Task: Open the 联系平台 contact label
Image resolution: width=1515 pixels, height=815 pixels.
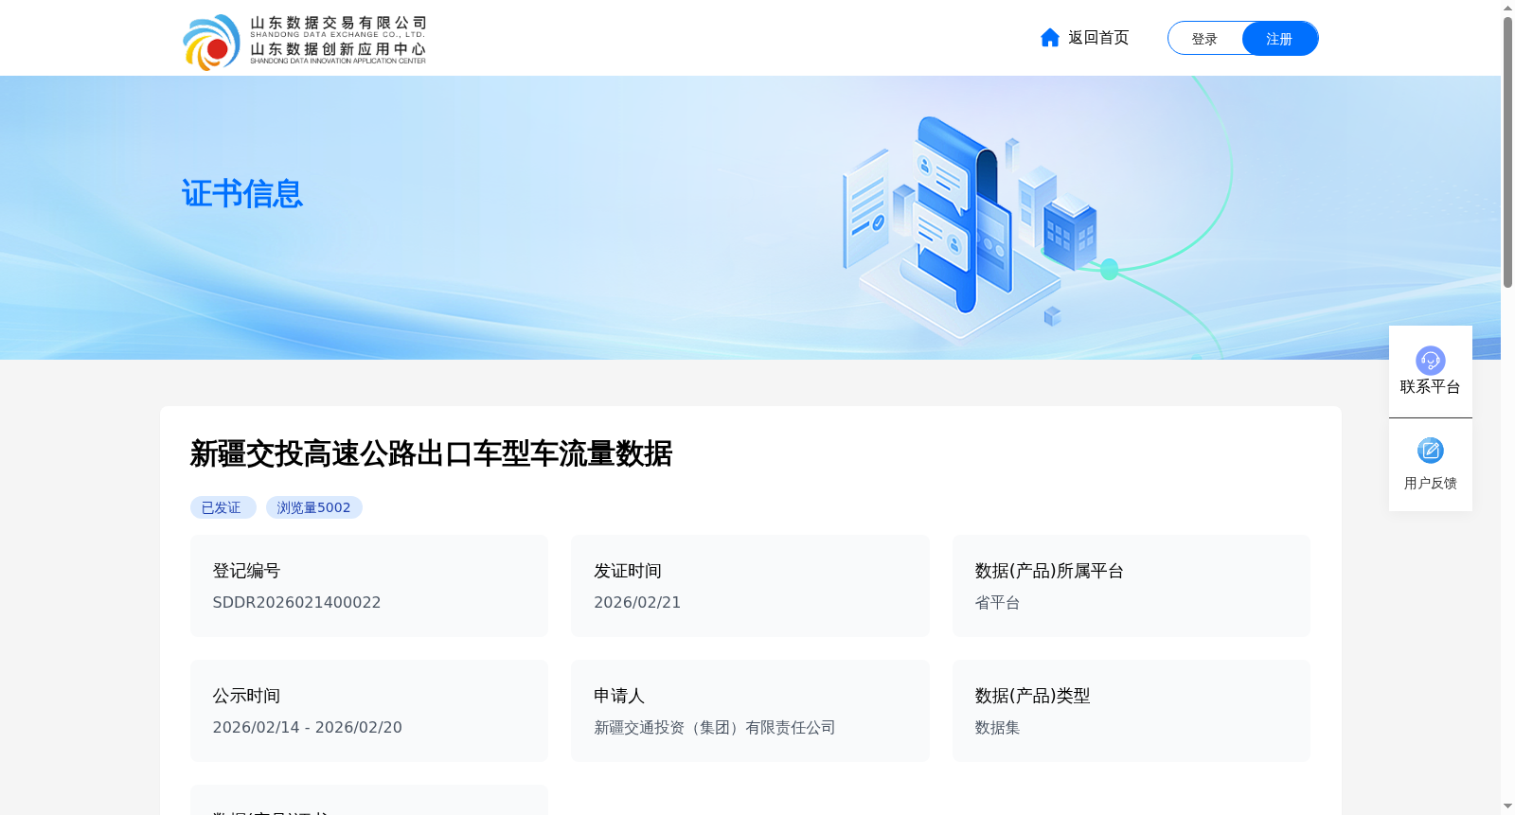Action: (x=1430, y=387)
